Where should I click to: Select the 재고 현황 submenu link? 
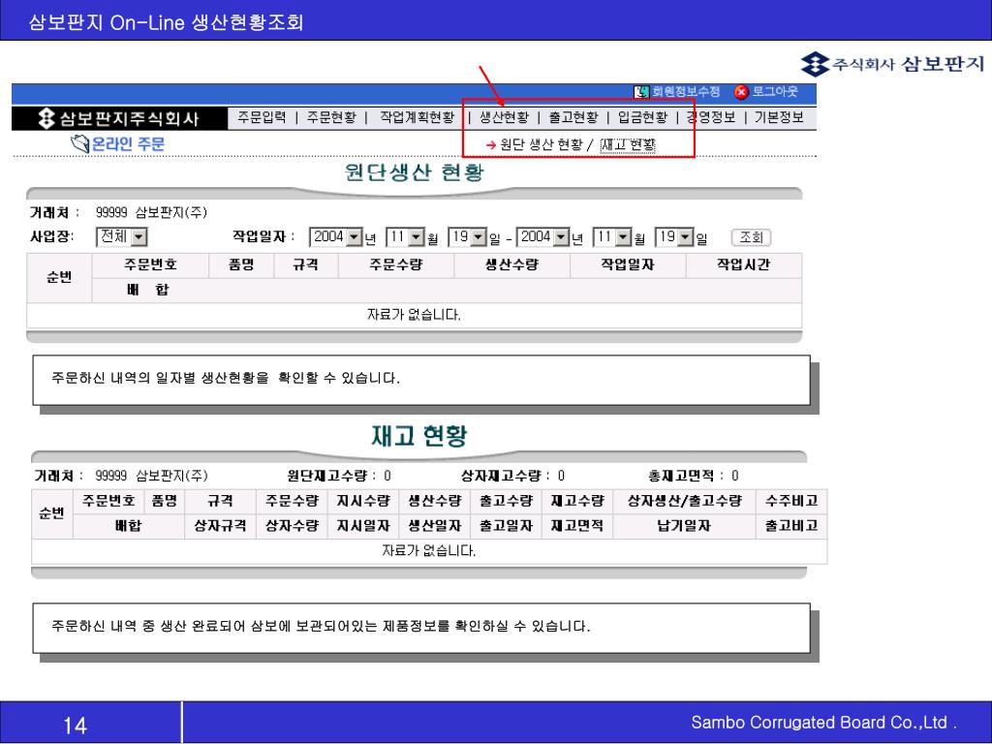click(628, 145)
